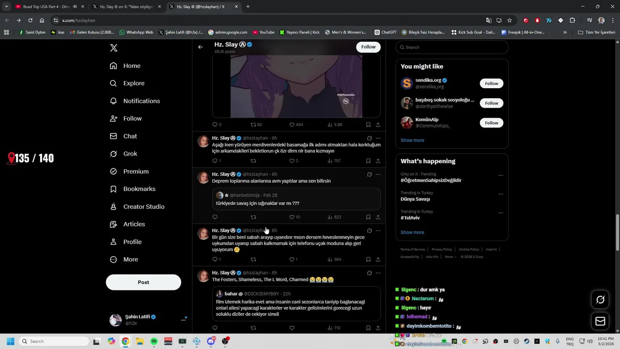620x349 pixels.
Task: Open options for #ÖğretmenSahipsizDeğildir trend
Action: coord(501,175)
